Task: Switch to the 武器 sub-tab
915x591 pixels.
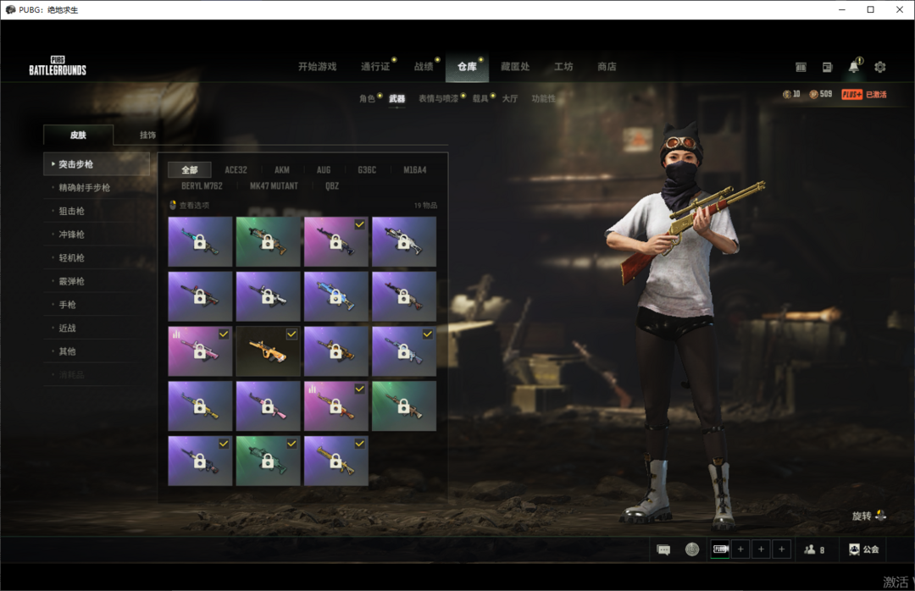Action: point(396,98)
